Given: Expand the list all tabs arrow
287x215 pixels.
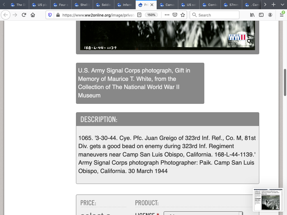Looking at the screenshot, I should [x=282, y=5].
